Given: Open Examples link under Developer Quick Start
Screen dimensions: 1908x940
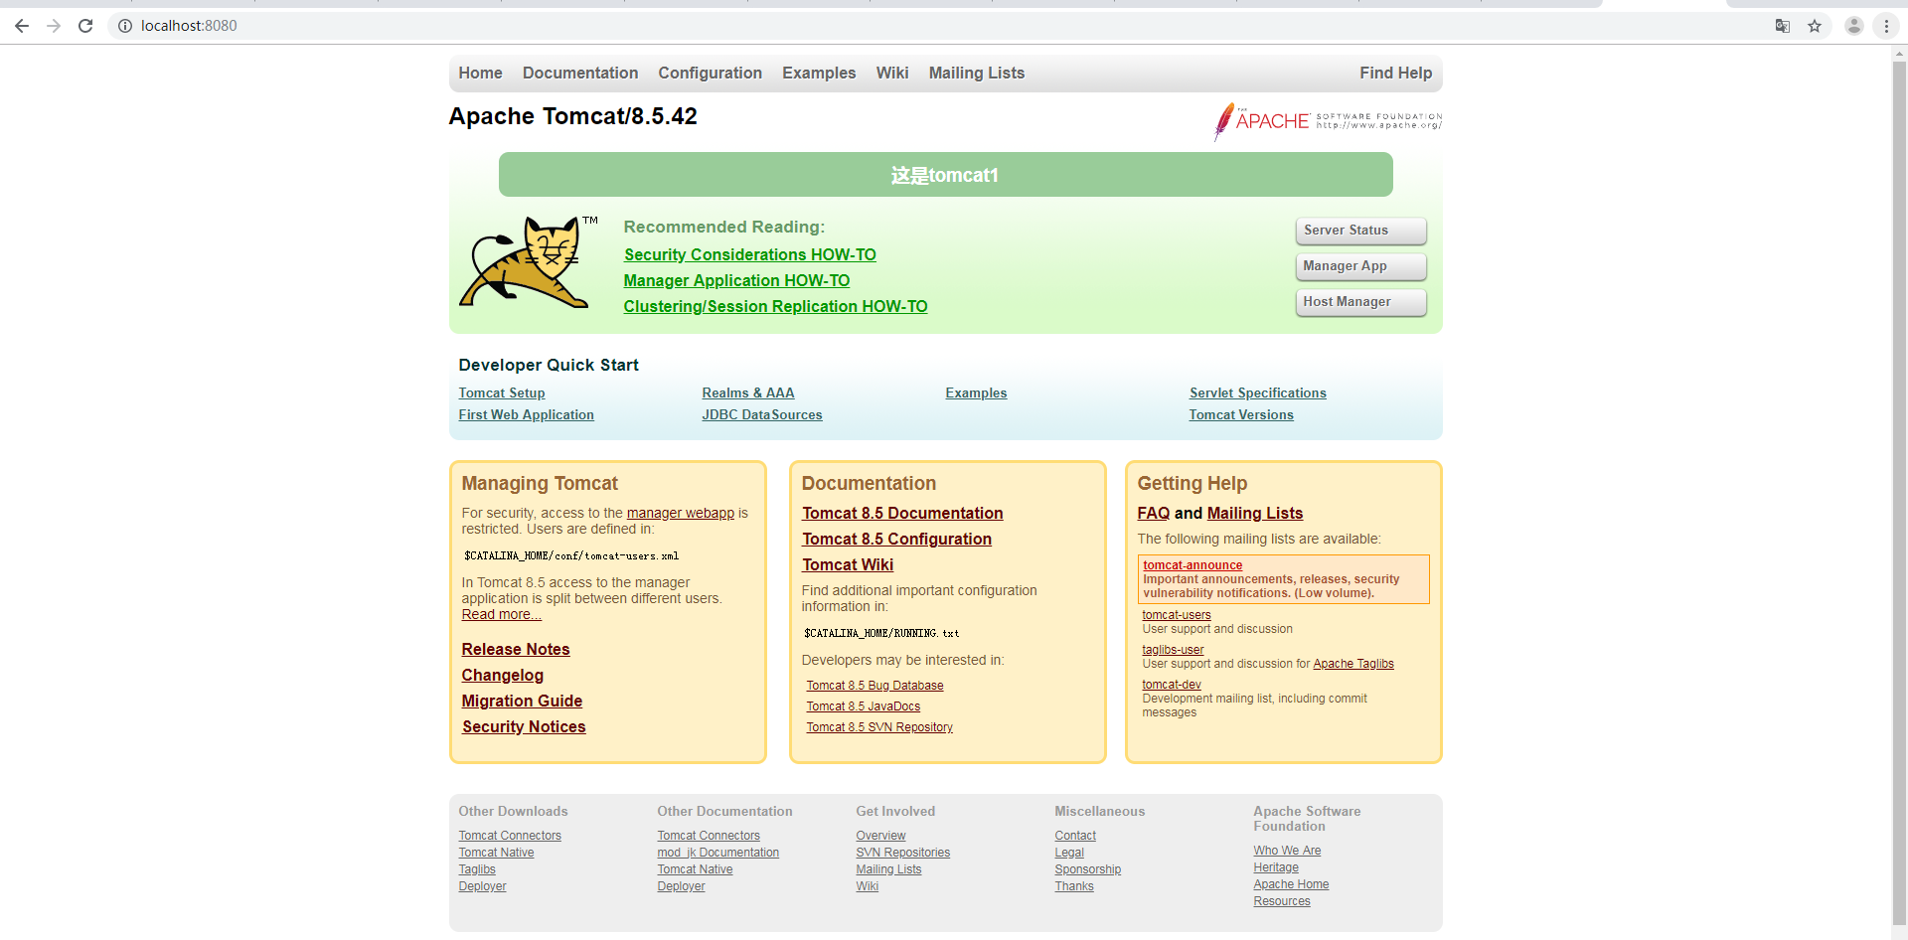Looking at the screenshot, I should [976, 393].
